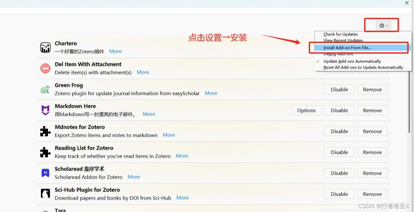Open More link for Markdown Here
This screenshot has width=414, height=212.
(149, 114)
